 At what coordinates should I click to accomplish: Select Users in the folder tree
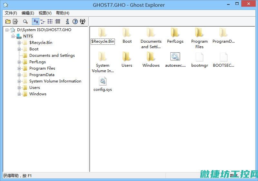tap(35, 88)
